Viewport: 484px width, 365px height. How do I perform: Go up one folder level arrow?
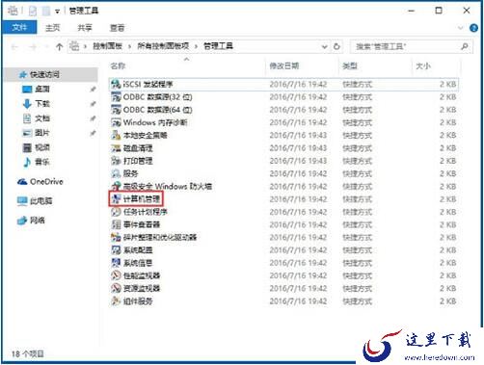point(59,47)
